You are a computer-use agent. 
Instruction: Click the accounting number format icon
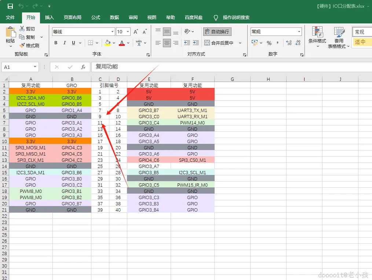pyautogui.click(x=255, y=43)
